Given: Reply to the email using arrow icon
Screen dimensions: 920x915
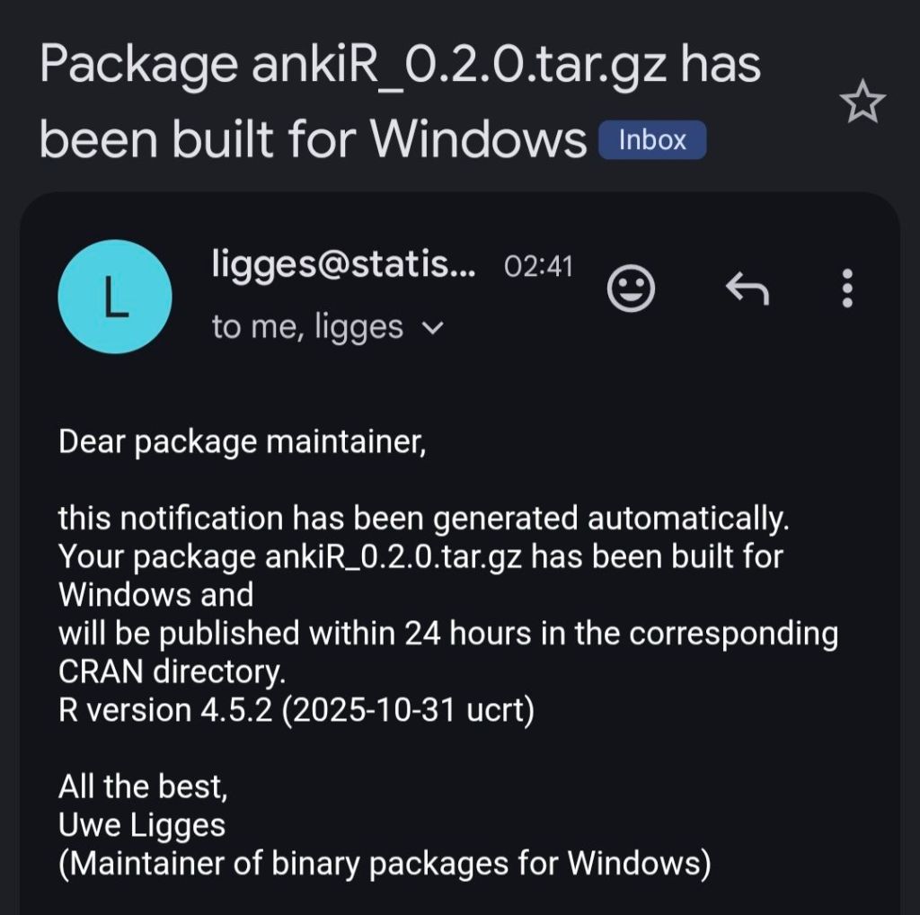Looking at the screenshot, I should (x=747, y=289).
